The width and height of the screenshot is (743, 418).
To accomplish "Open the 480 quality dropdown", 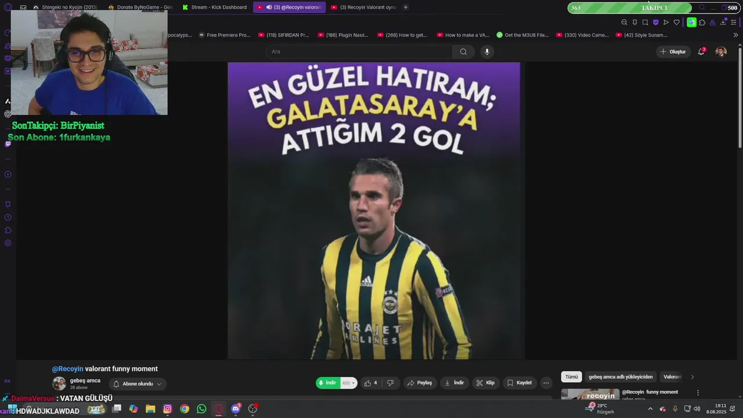I will 348,383.
